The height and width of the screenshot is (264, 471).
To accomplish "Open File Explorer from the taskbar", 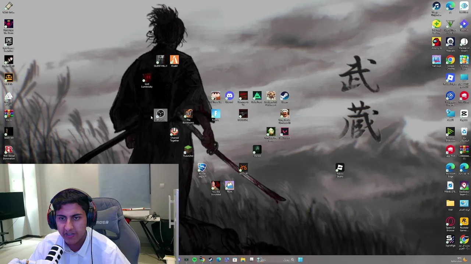I will tap(243, 260).
